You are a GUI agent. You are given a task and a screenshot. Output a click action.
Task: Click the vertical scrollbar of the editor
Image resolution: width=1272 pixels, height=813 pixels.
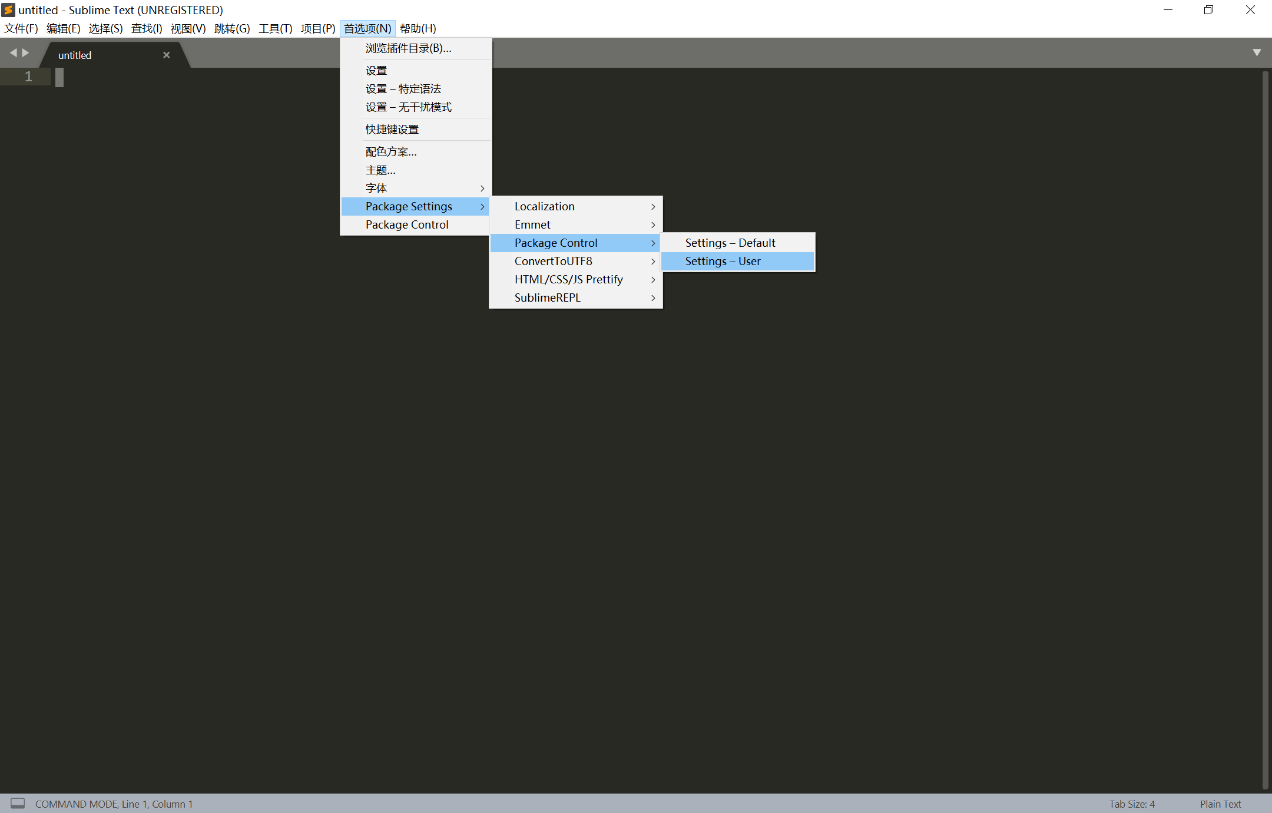tap(1265, 430)
